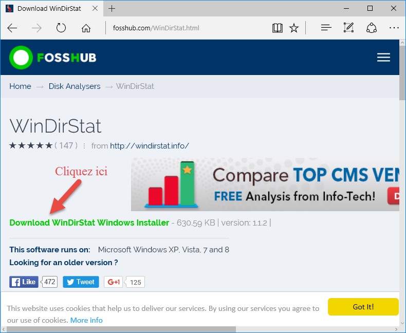Screen dimensions: 406x333
Task: Visit the windirstat.info link
Action: 150,146
